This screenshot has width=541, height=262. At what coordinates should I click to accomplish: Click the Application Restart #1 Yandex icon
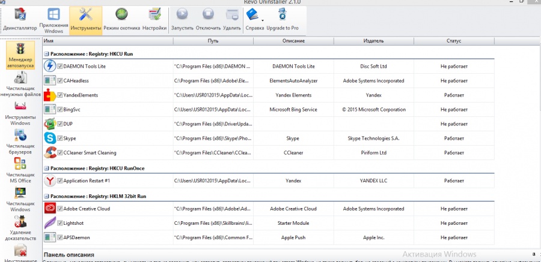[50, 180]
